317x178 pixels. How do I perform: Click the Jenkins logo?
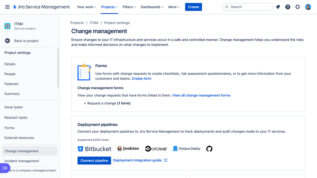(x=128, y=149)
